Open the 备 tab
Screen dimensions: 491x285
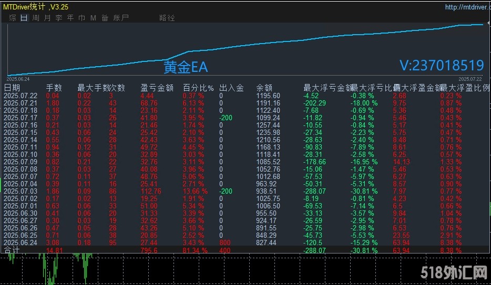(105, 18)
